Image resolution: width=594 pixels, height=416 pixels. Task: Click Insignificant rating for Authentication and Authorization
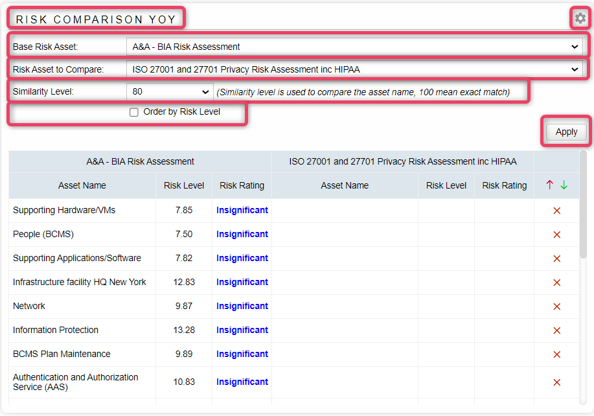tap(242, 382)
